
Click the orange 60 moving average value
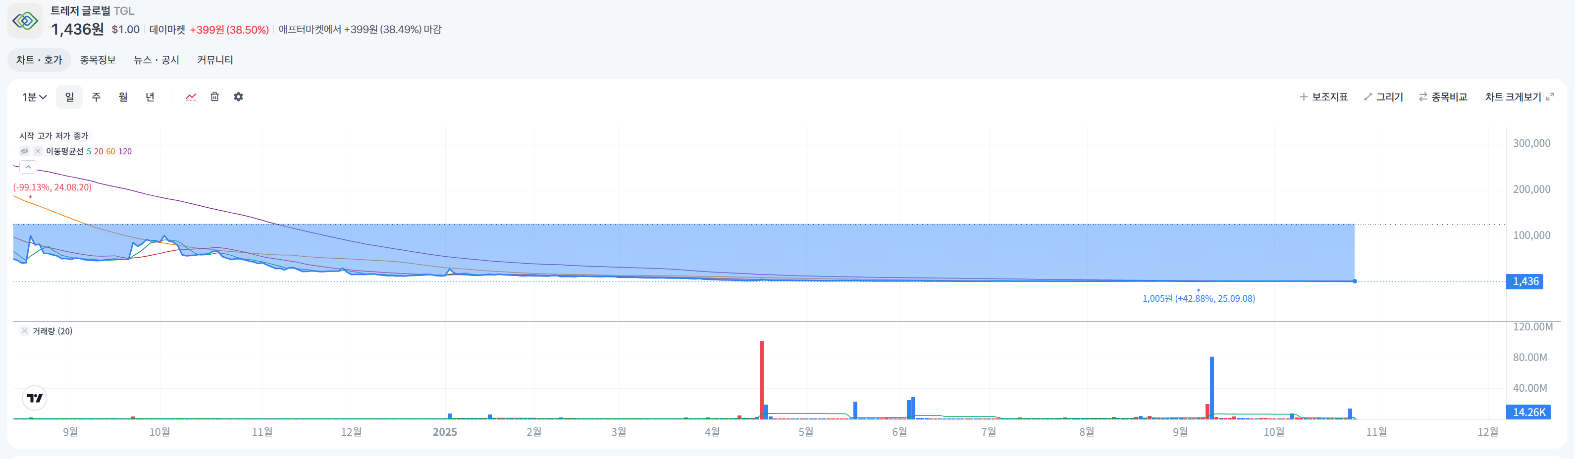(110, 151)
